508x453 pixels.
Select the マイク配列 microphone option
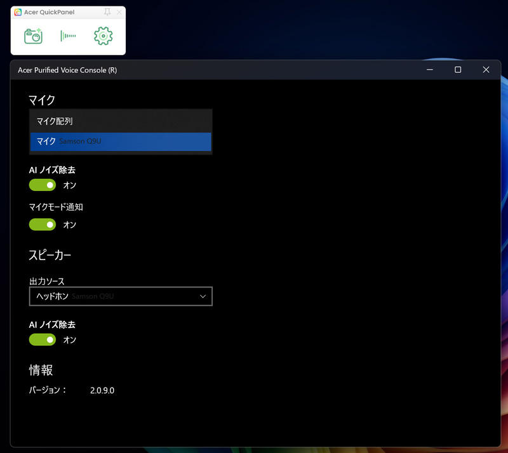point(121,121)
